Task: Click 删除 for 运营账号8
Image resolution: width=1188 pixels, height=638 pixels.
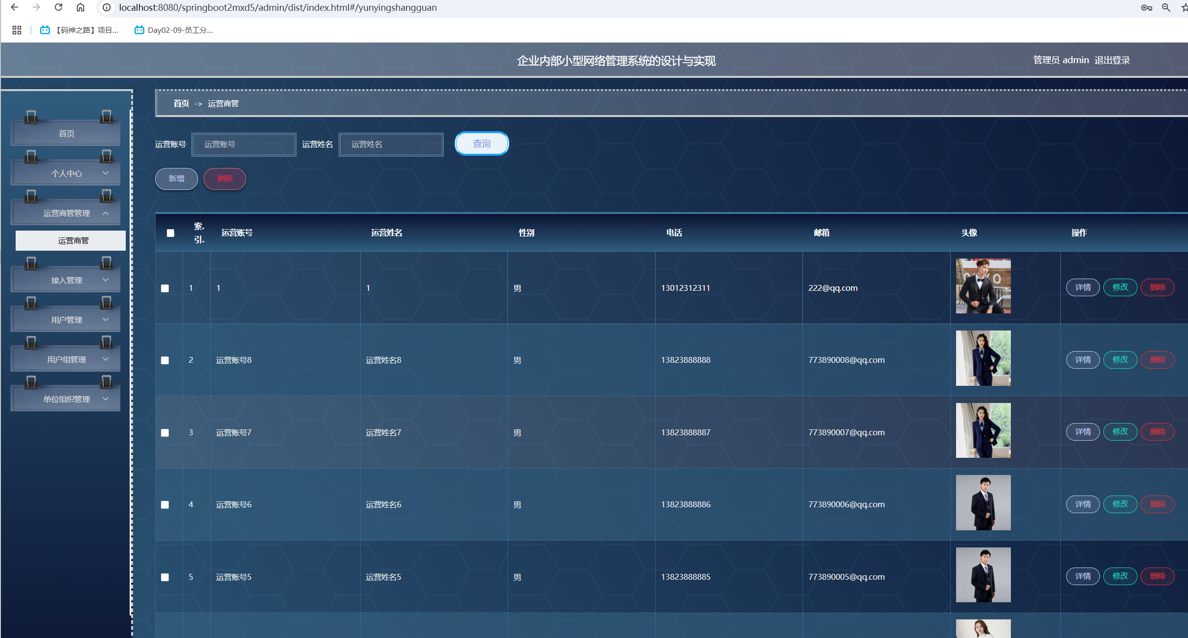Action: coord(1157,360)
